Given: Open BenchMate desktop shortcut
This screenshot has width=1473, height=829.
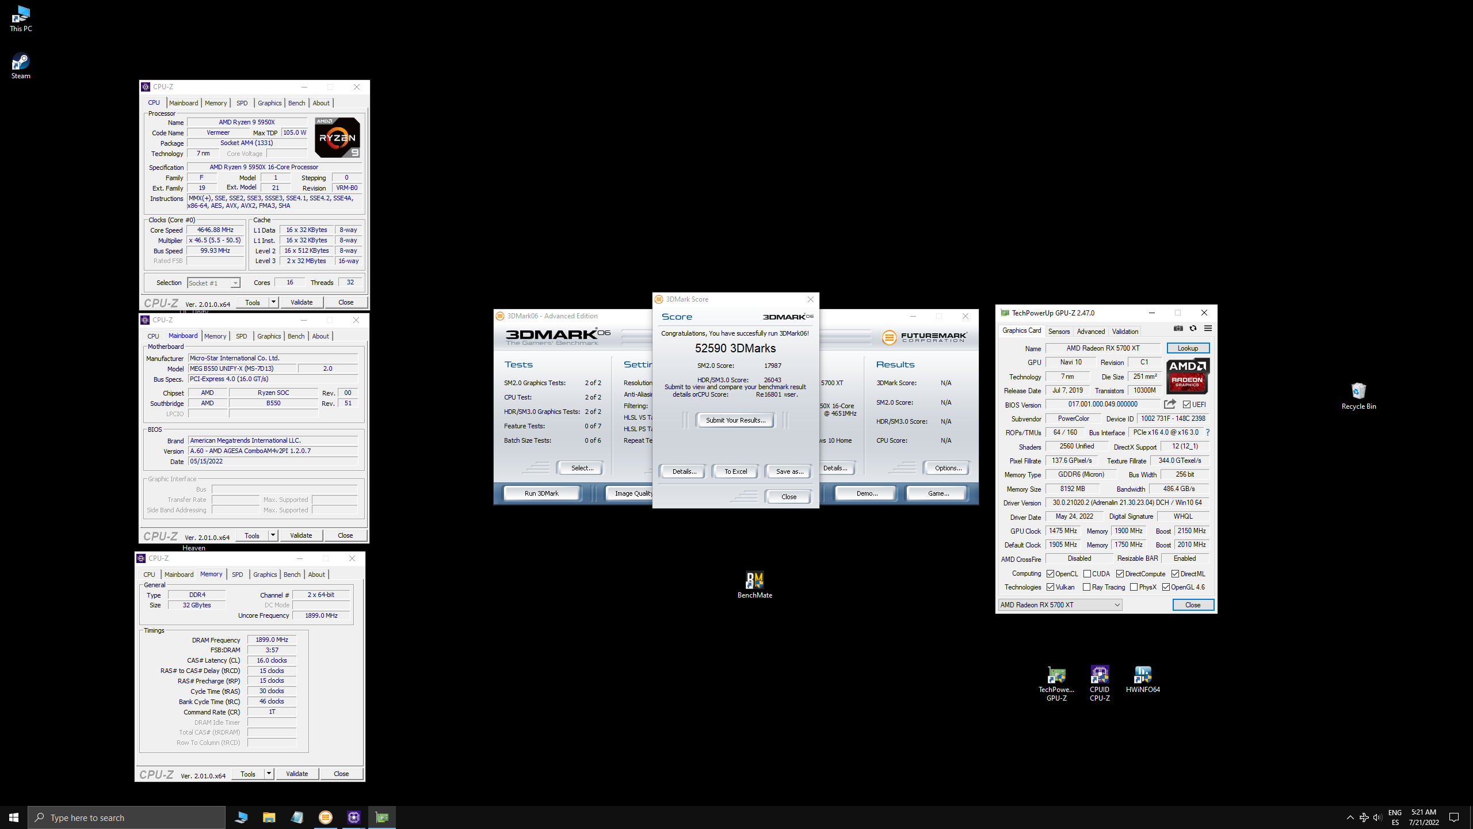Looking at the screenshot, I should pyautogui.click(x=755, y=585).
